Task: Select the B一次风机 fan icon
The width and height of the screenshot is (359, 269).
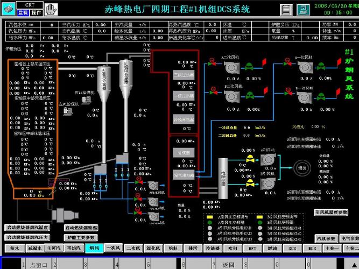Action: tap(305, 97)
